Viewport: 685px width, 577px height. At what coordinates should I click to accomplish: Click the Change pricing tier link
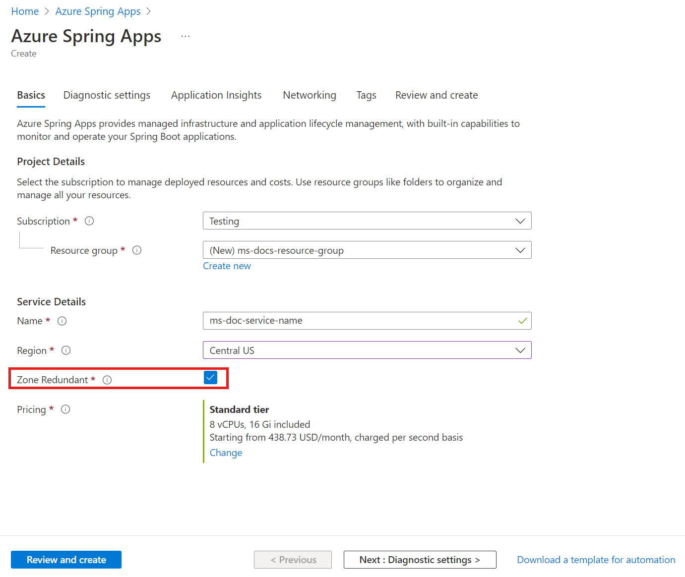tap(226, 453)
